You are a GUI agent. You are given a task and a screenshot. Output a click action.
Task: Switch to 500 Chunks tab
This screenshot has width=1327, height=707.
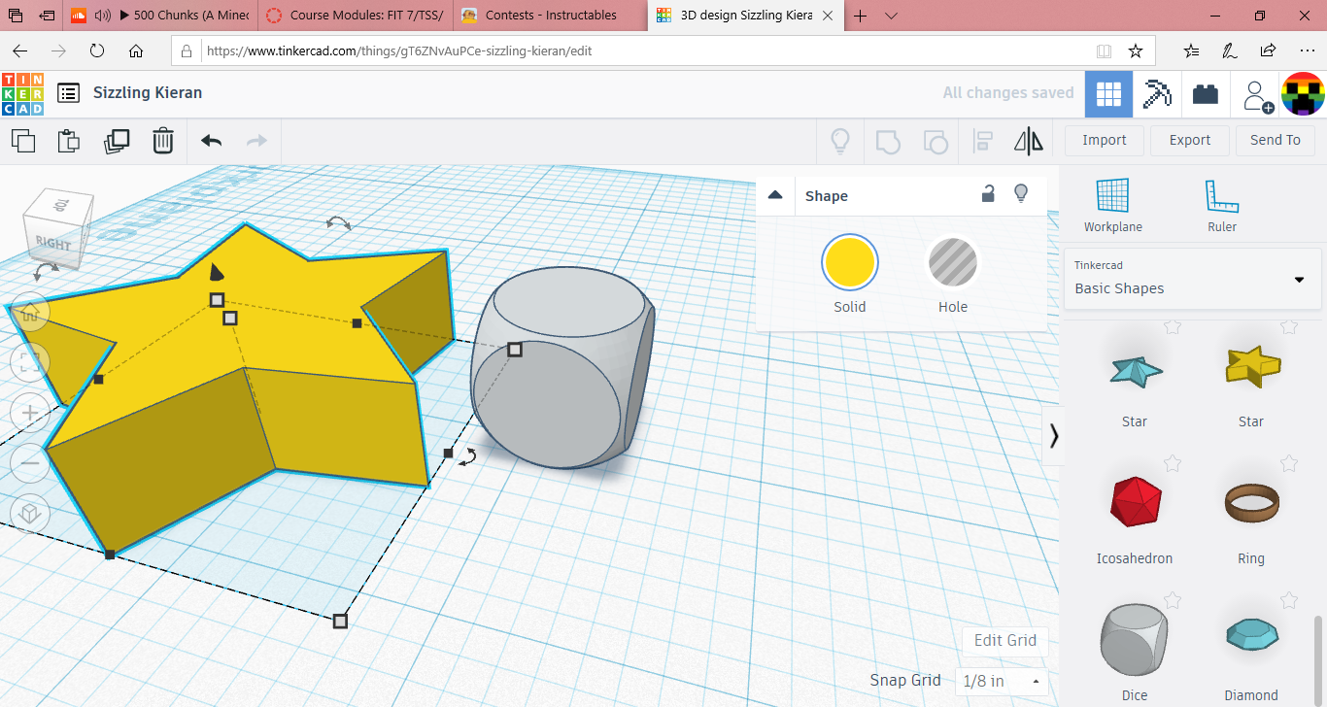(162, 16)
